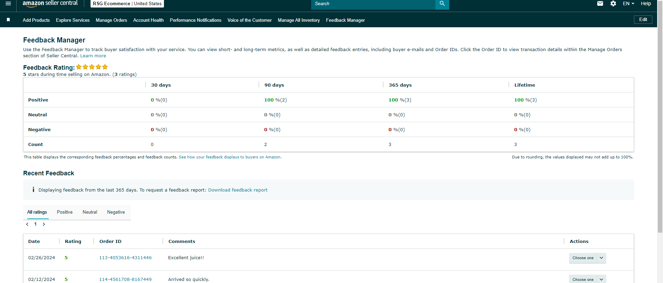Click the Amazon Seller Central logo
Viewport: 663px width, 283px height.
click(50, 3)
